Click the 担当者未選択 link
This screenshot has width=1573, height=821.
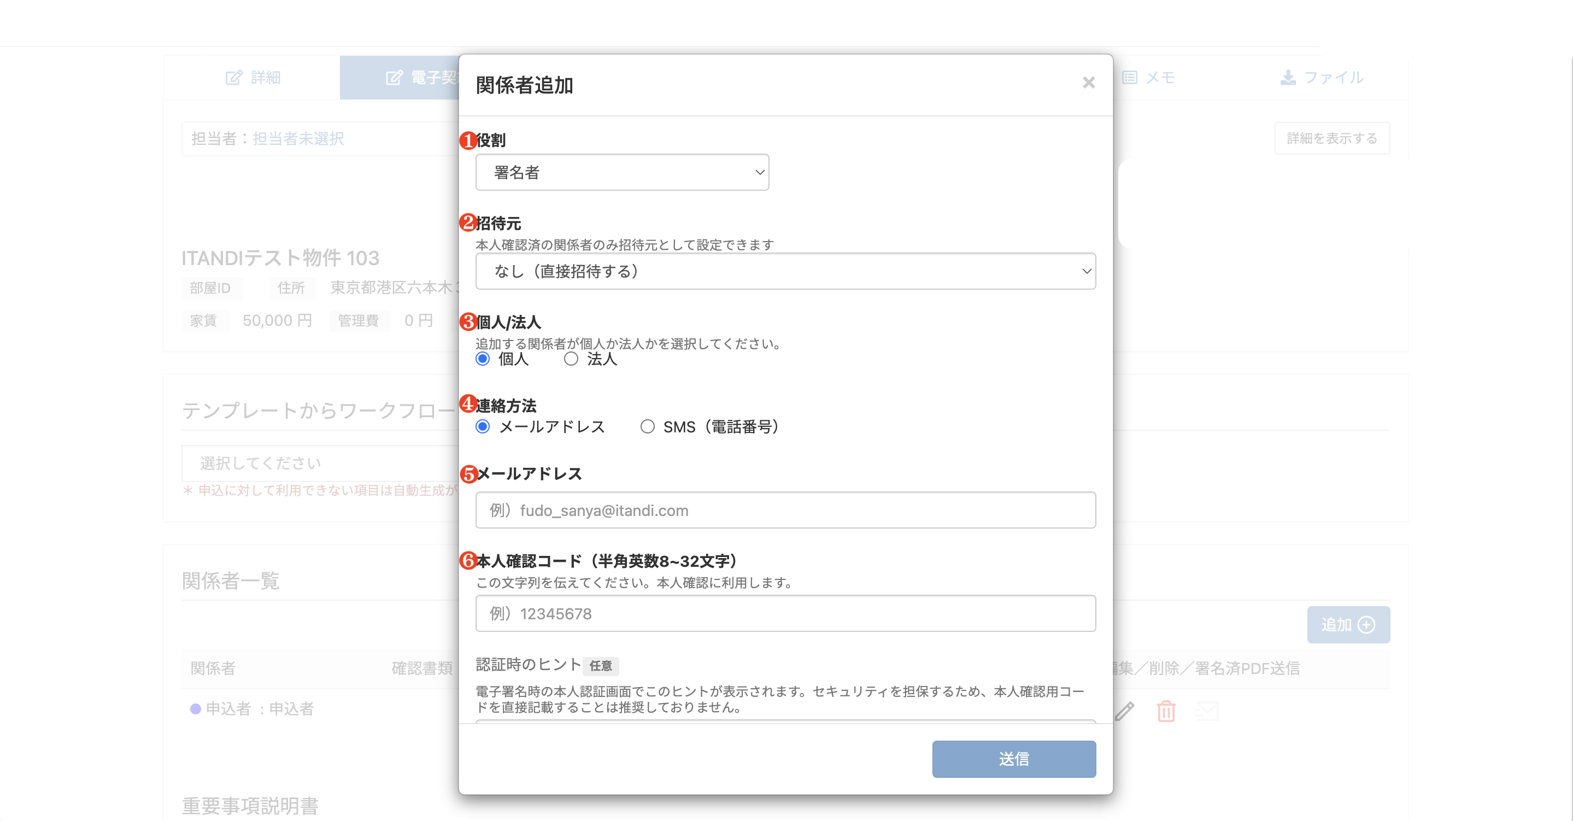click(298, 139)
